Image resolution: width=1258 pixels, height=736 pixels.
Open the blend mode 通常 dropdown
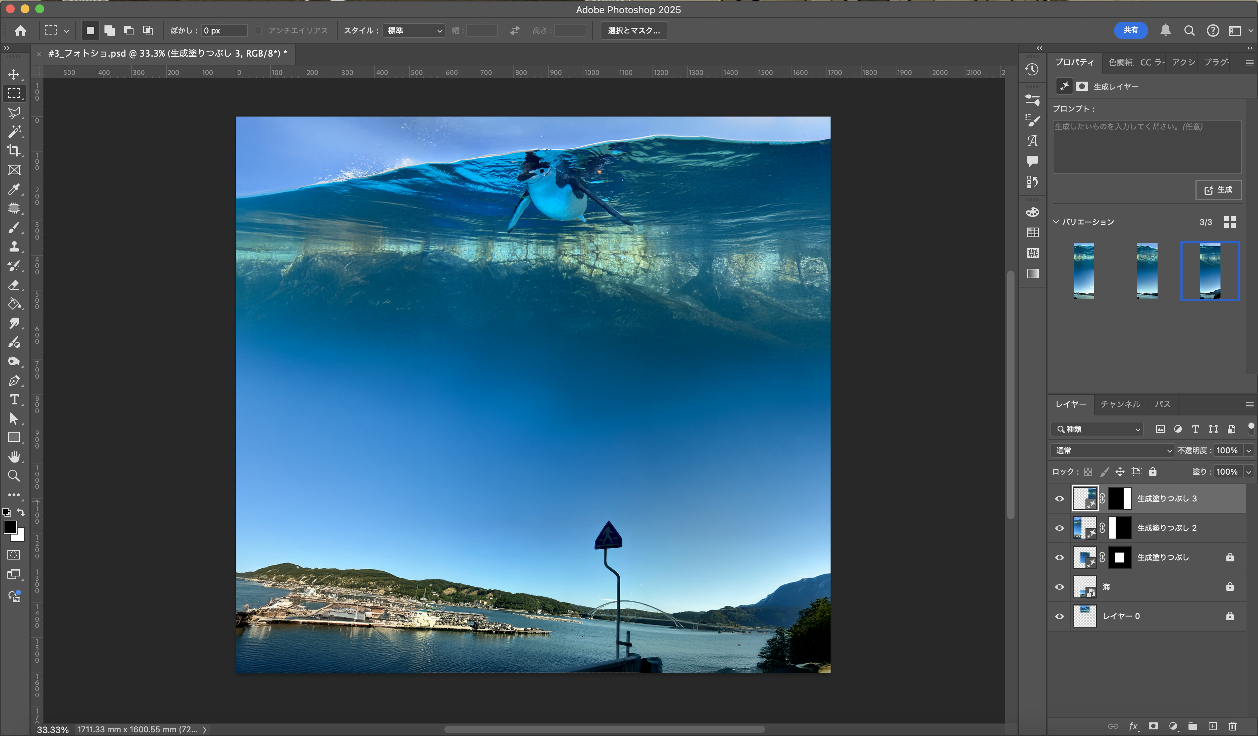[1112, 450]
